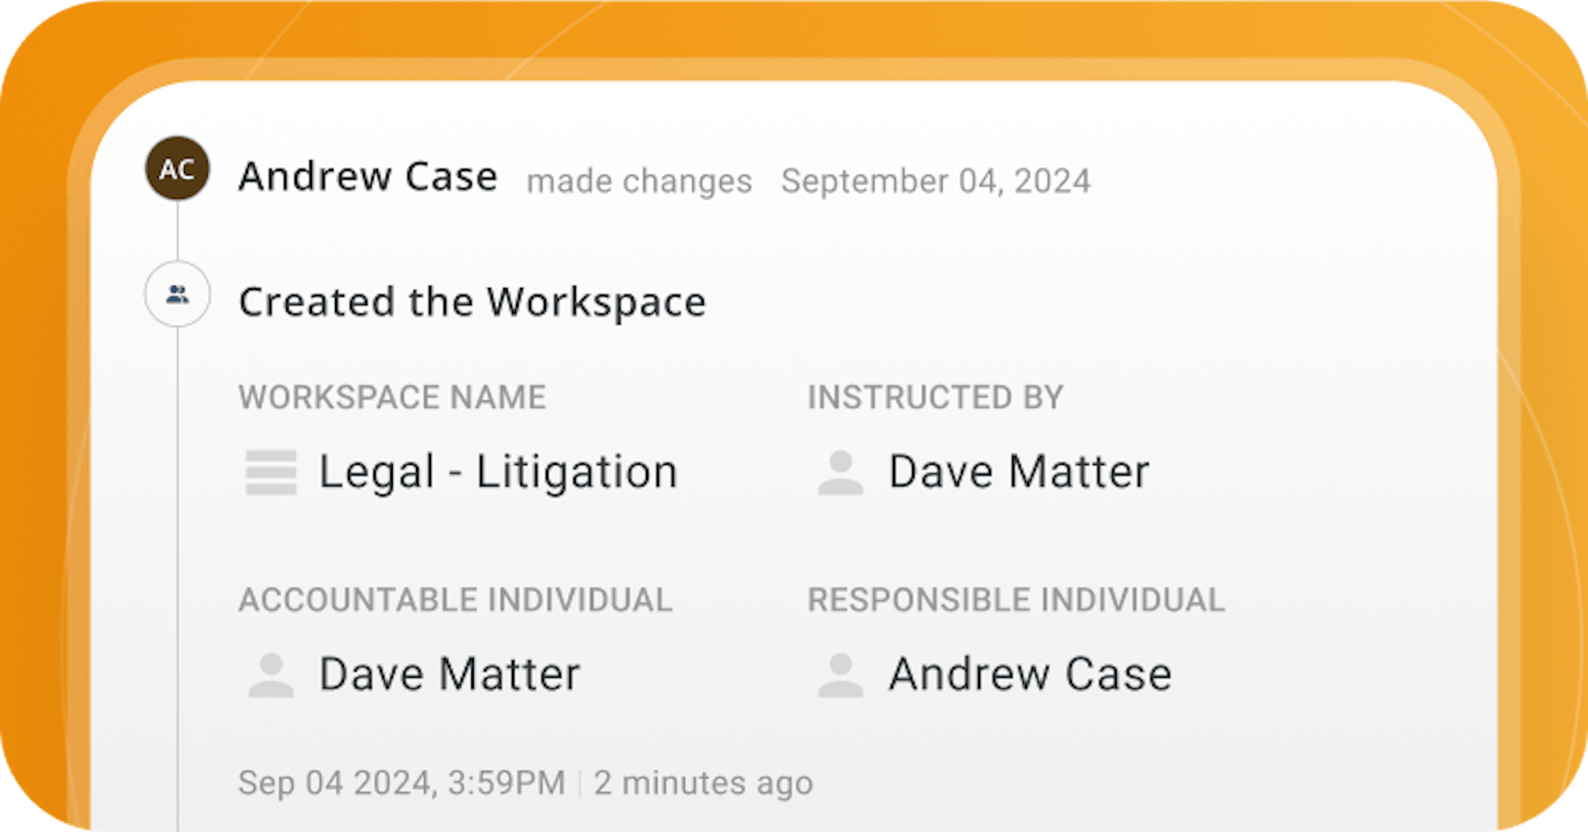Click the RESPONSIBLE INDIVIDUAL field label

point(1016,600)
